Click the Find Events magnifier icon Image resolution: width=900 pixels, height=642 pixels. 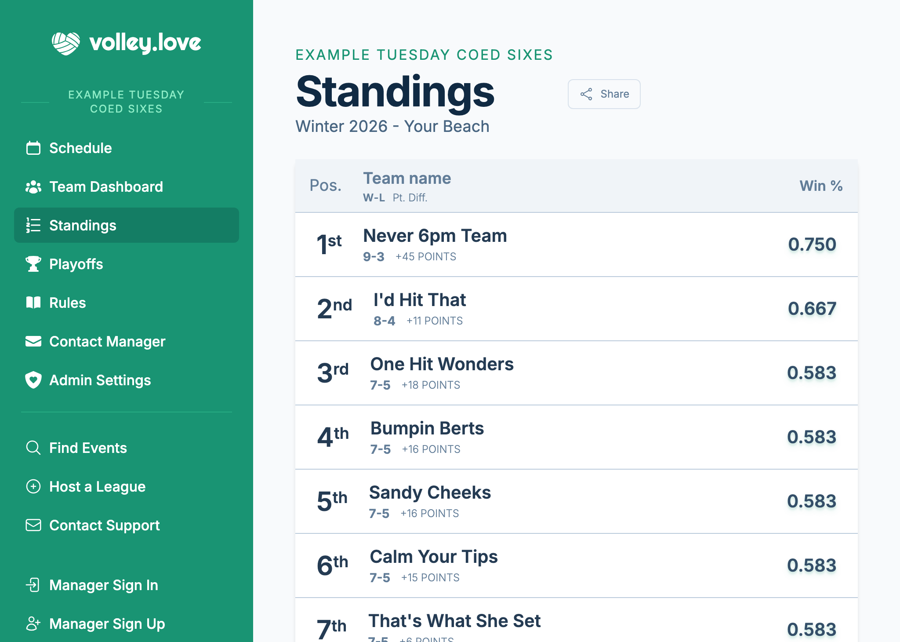pyautogui.click(x=33, y=448)
